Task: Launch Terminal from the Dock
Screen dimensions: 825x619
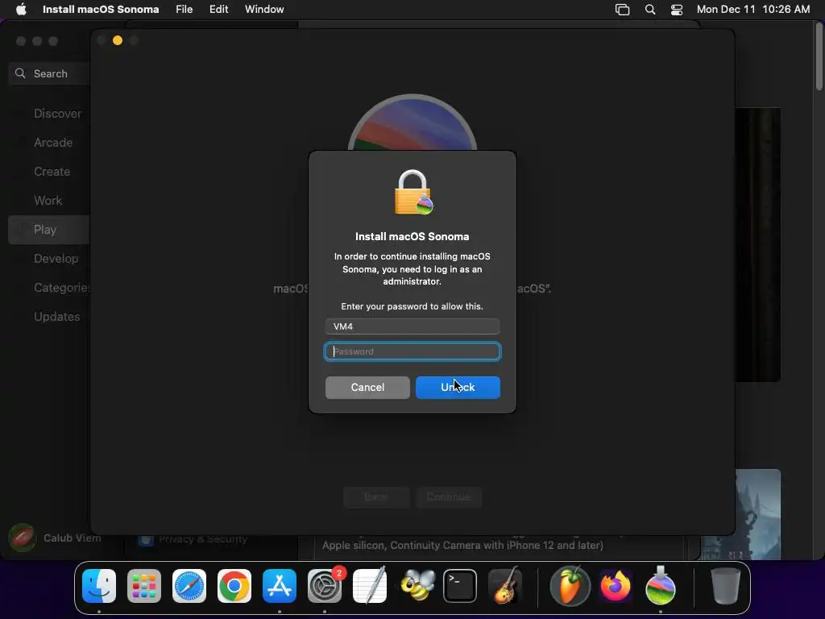Action: (x=460, y=586)
